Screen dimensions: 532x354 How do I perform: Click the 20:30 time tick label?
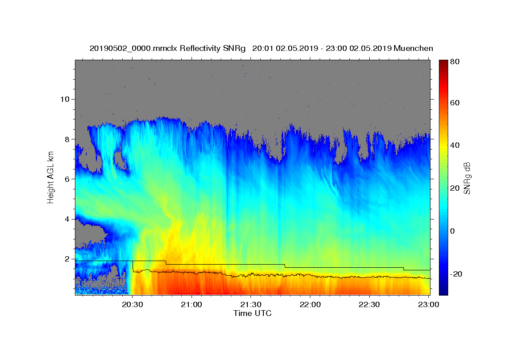coord(133,304)
